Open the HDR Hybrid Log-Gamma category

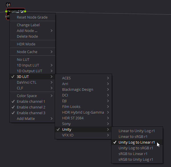84,112
